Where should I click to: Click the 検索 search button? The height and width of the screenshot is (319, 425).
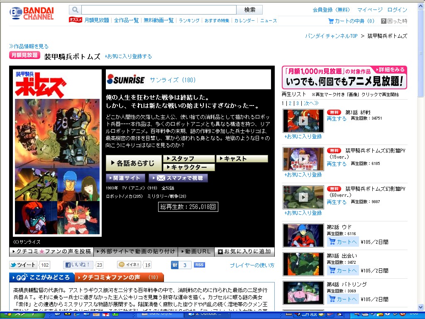[249, 10]
